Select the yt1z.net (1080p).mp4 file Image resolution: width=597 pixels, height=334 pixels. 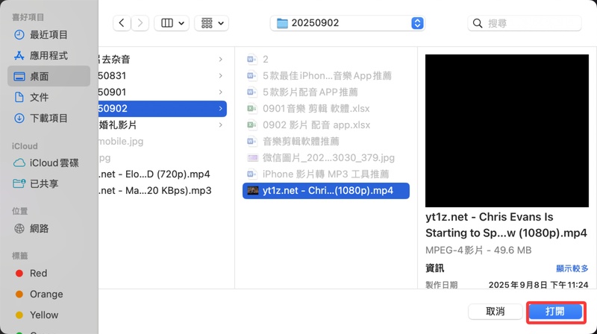(326, 190)
